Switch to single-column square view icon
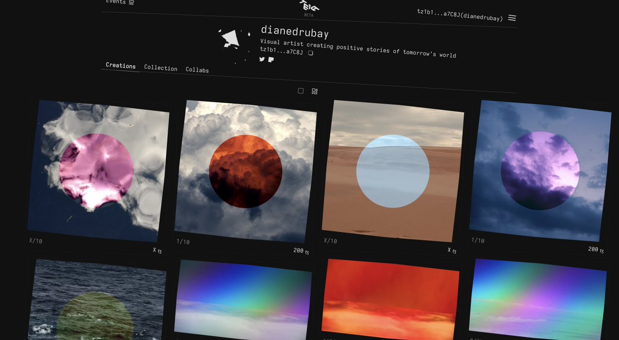The height and width of the screenshot is (340, 619). pyautogui.click(x=301, y=91)
